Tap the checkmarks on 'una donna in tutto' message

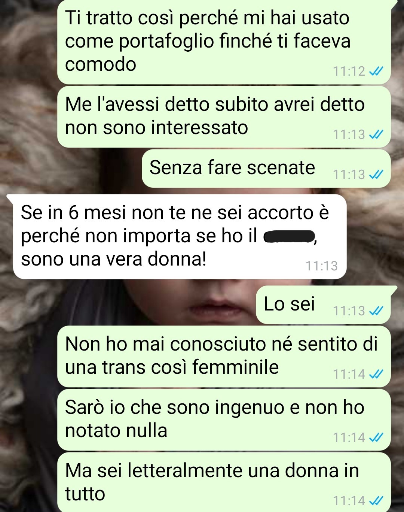coord(376,501)
